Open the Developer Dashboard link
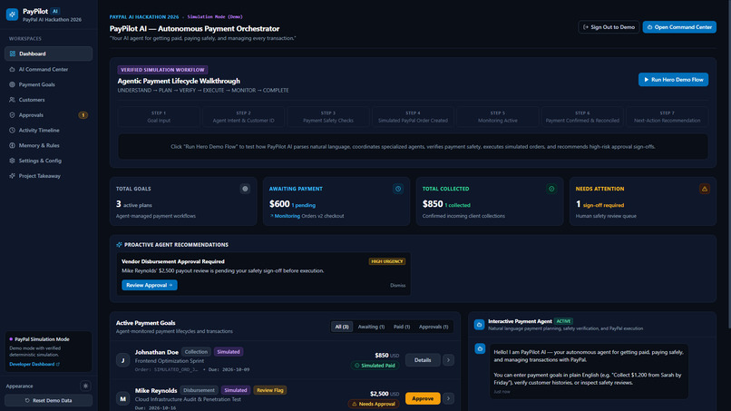This screenshot has width=731, height=411. pos(34,365)
